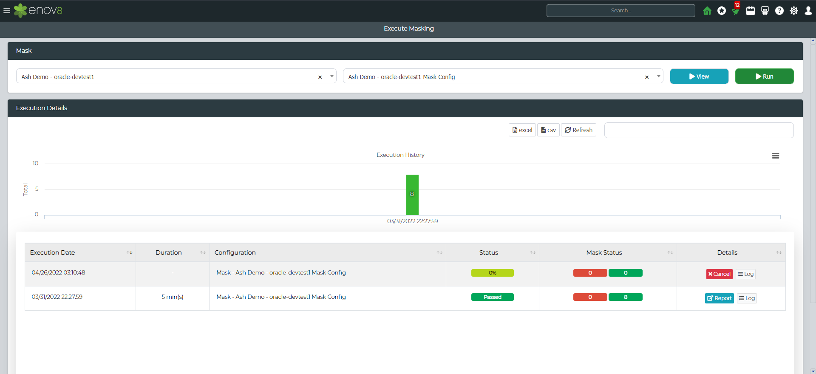
Task: Focus the table filter input field
Action: click(x=699, y=130)
